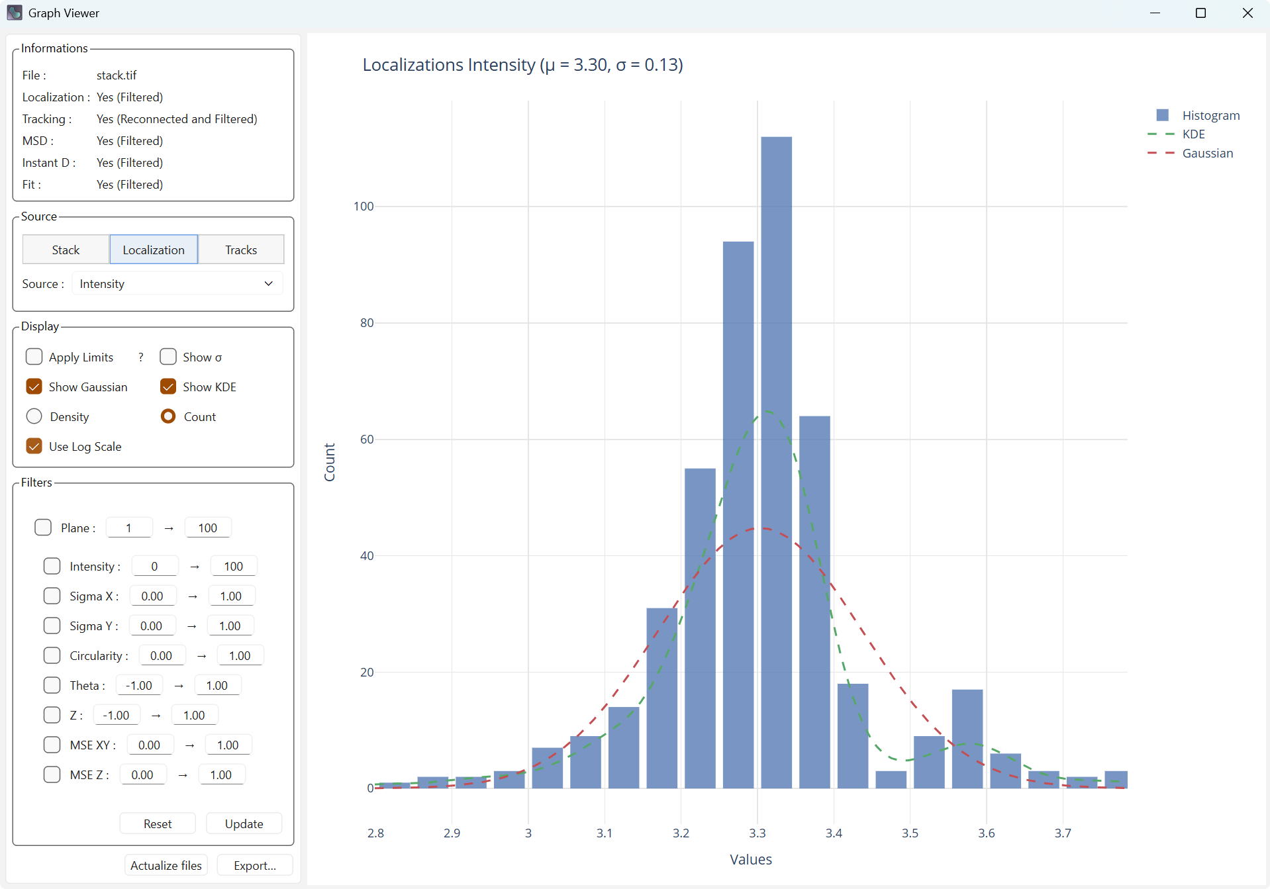Click the Apply Limits help question mark

[140, 357]
